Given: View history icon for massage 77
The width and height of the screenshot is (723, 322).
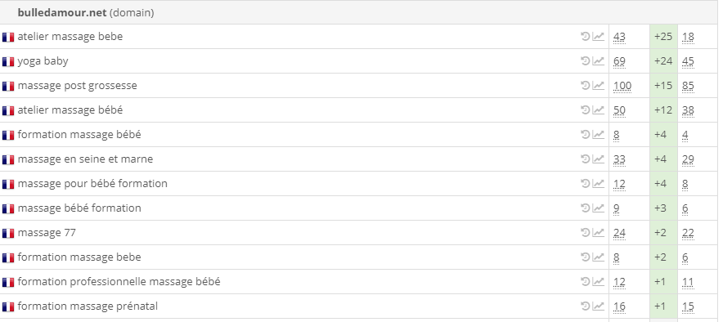Looking at the screenshot, I should pyautogui.click(x=585, y=233).
